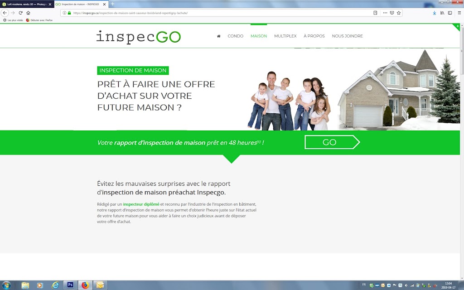The height and width of the screenshot is (290, 464).
Task: Open the volume speaker tray icon
Action: 406,285
